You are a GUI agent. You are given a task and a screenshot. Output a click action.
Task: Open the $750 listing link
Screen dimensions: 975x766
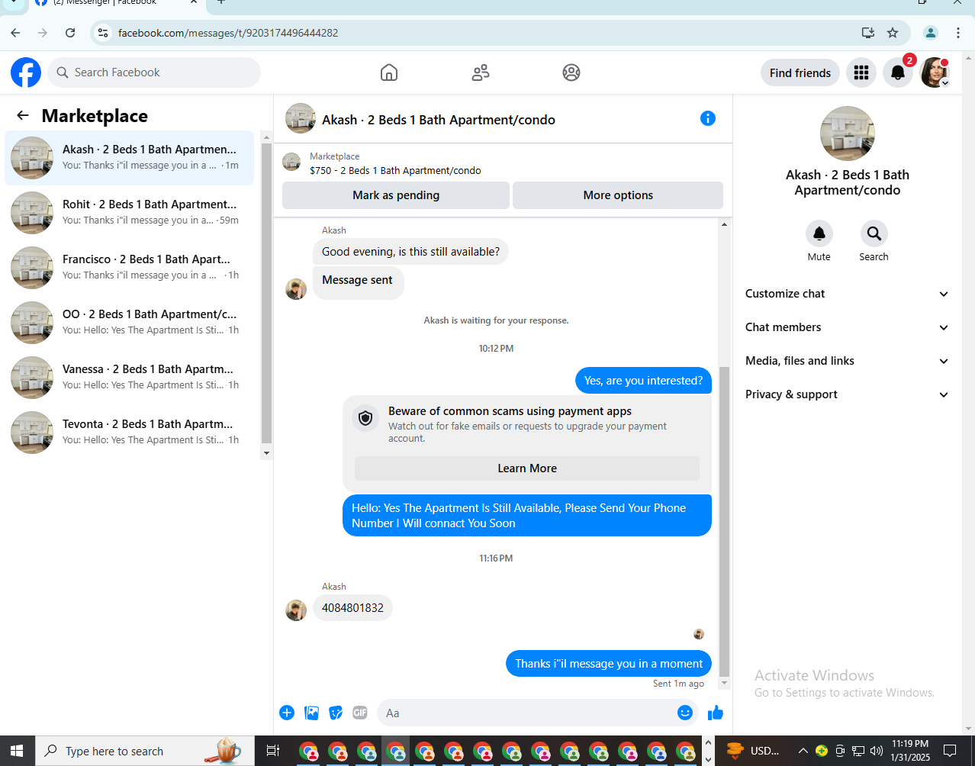tap(395, 171)
